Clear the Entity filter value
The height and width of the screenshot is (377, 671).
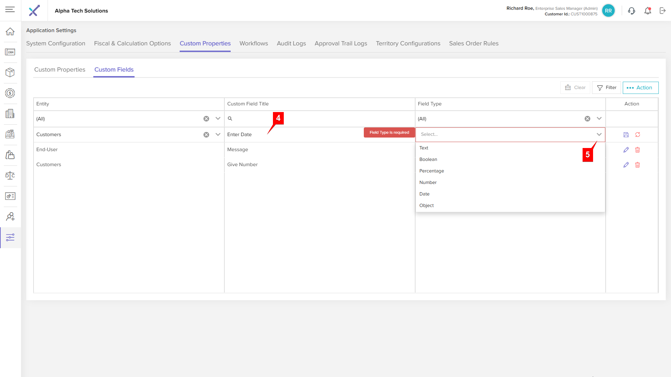pyautogui.click(x=206, y=119)
